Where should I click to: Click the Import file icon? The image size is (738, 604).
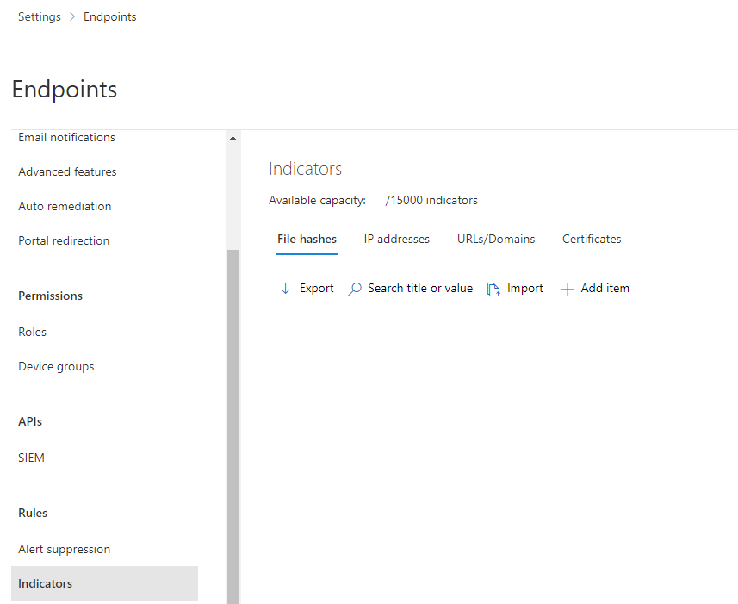(x=493, y=290)
